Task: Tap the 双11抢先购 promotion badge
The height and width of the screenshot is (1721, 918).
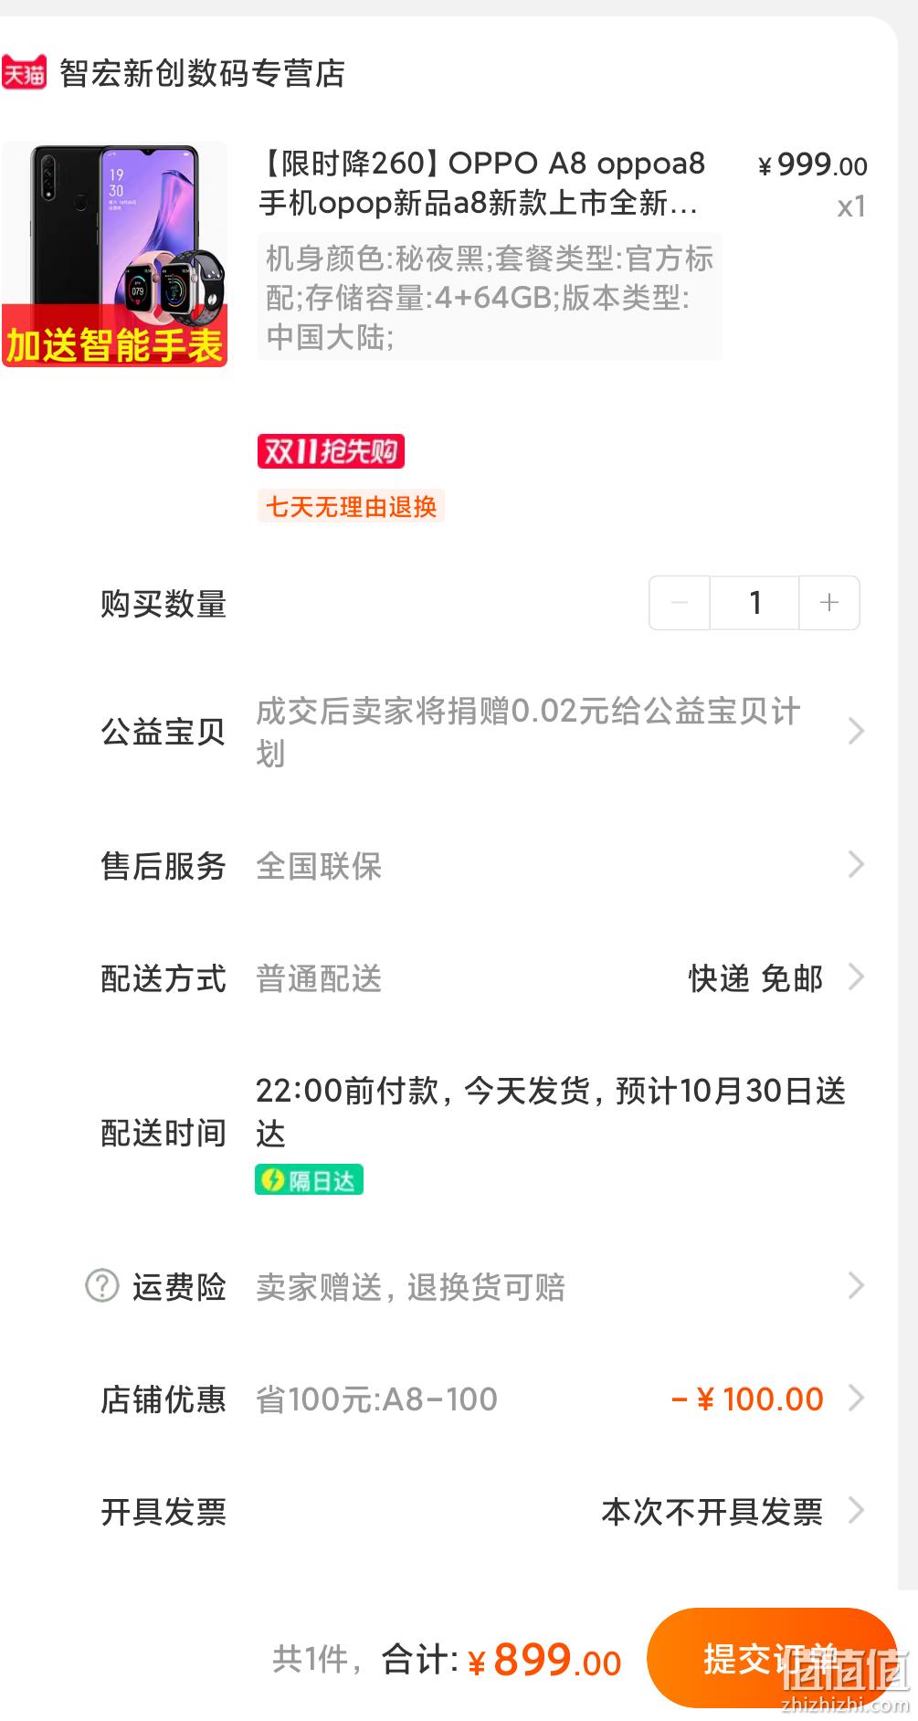Action: point(331,451)
